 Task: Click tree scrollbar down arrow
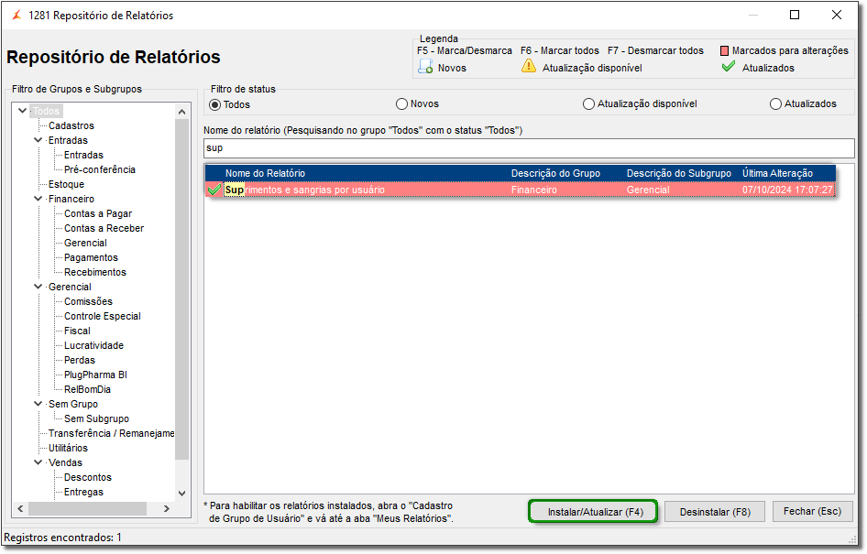coord(181,494)
